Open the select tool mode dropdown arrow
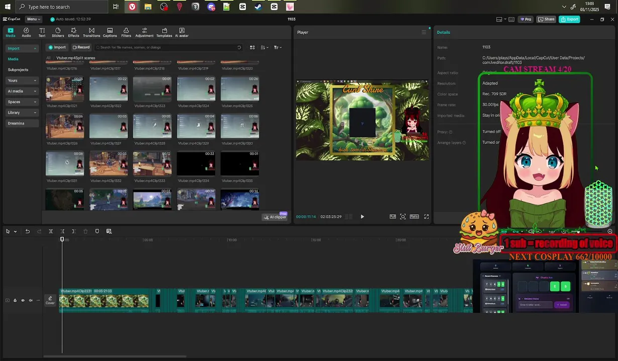Screen dimensions: 618x361 point(15,232)
